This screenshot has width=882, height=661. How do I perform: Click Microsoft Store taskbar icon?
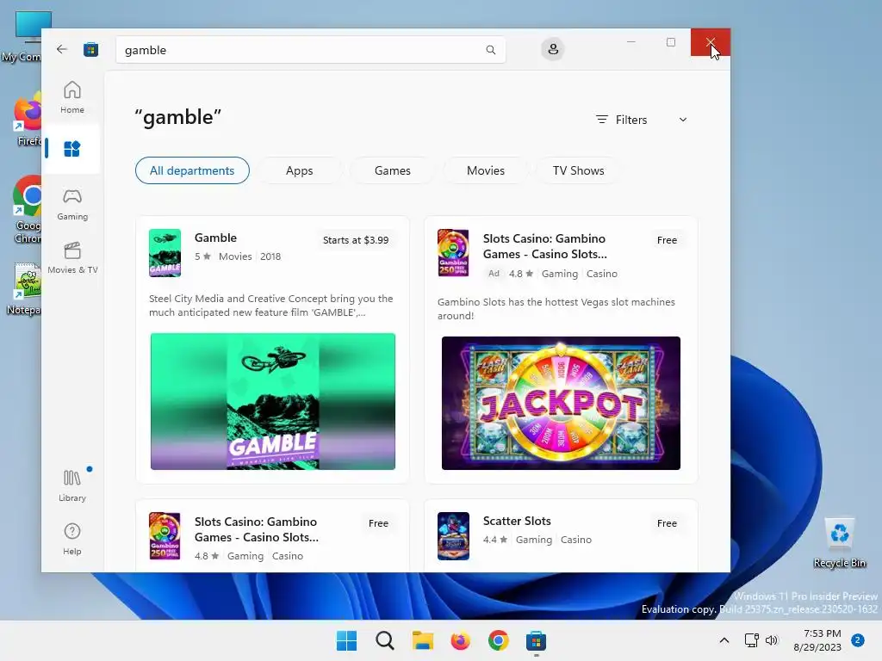pos(536,640)
